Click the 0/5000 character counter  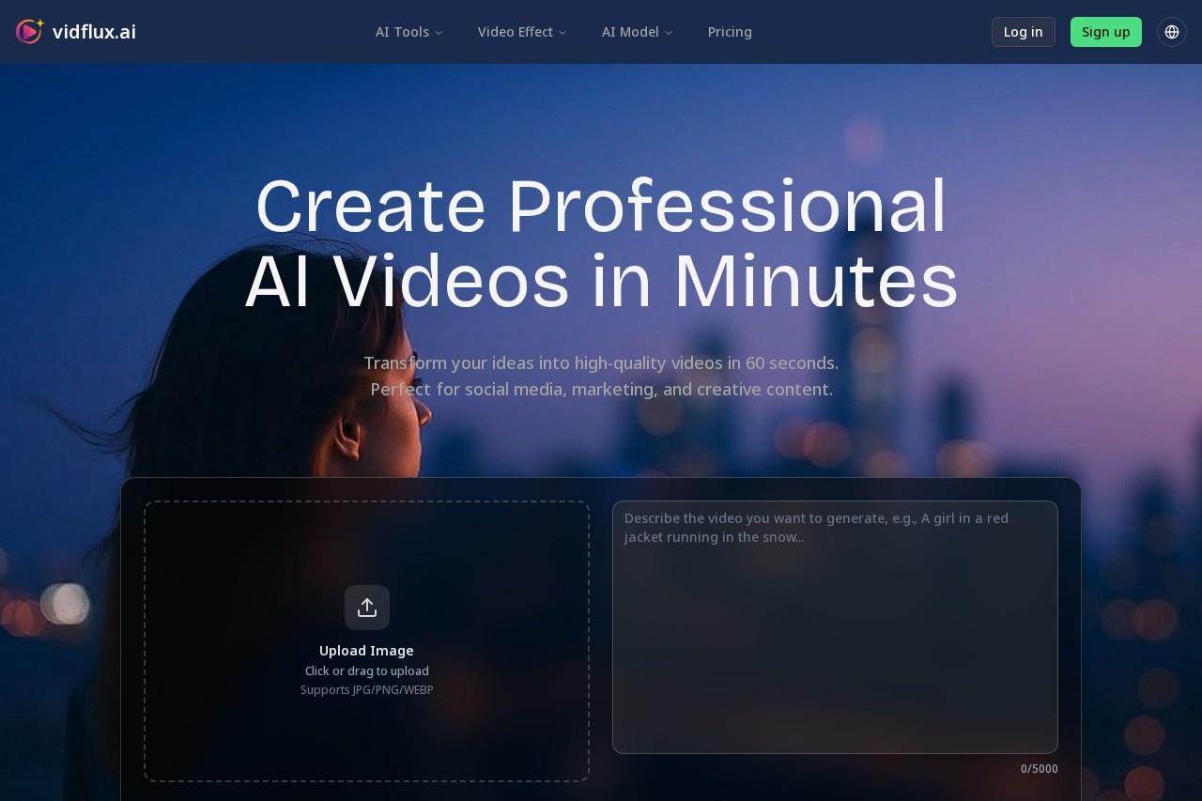(1039, 768)
